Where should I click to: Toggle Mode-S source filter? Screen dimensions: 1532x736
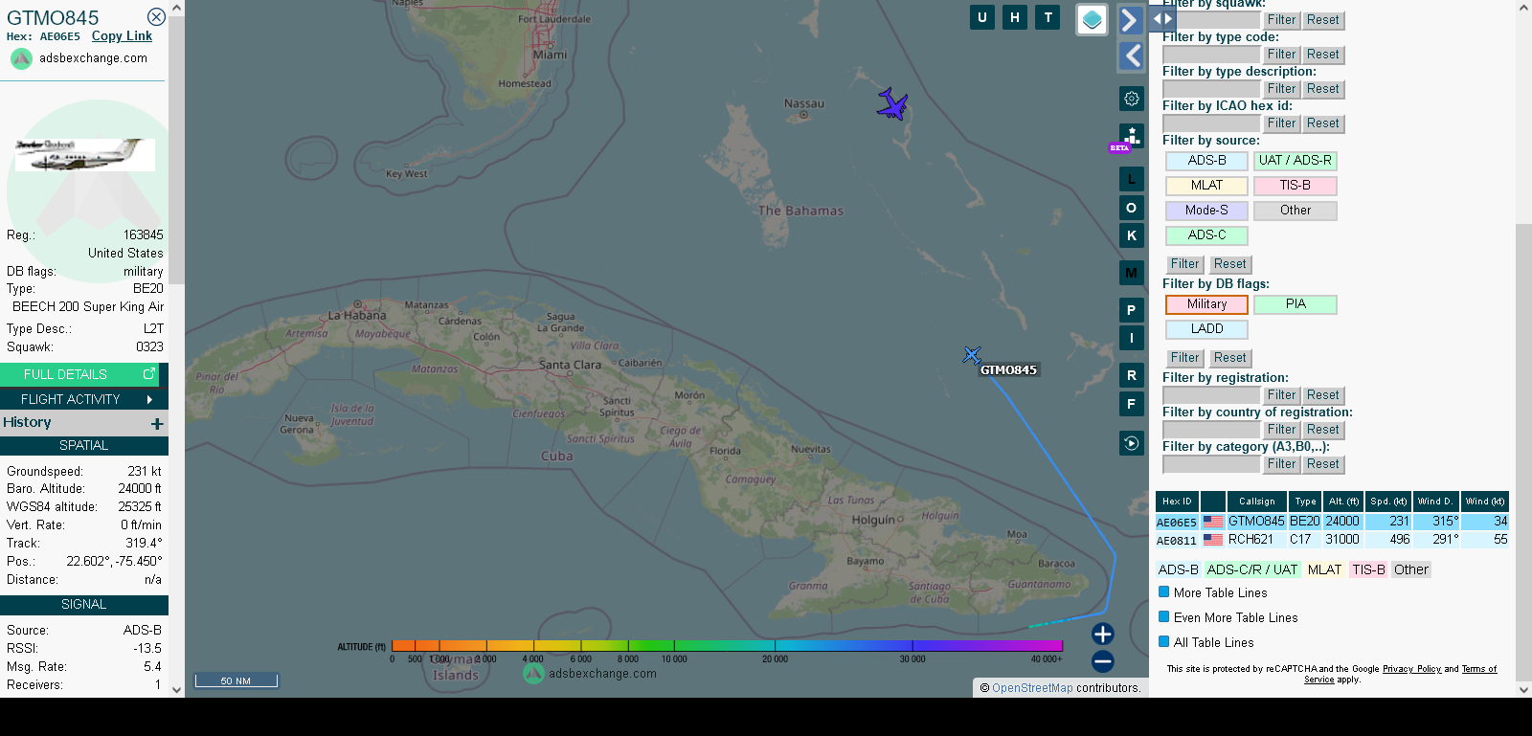(1206, 211)
